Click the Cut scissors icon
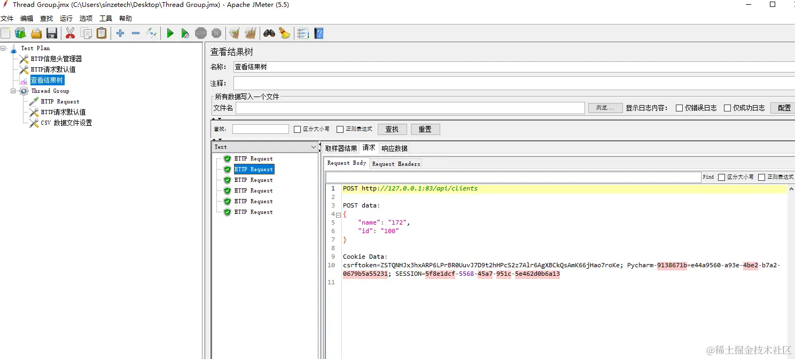795x359 pixels. (x=70, y=34)
